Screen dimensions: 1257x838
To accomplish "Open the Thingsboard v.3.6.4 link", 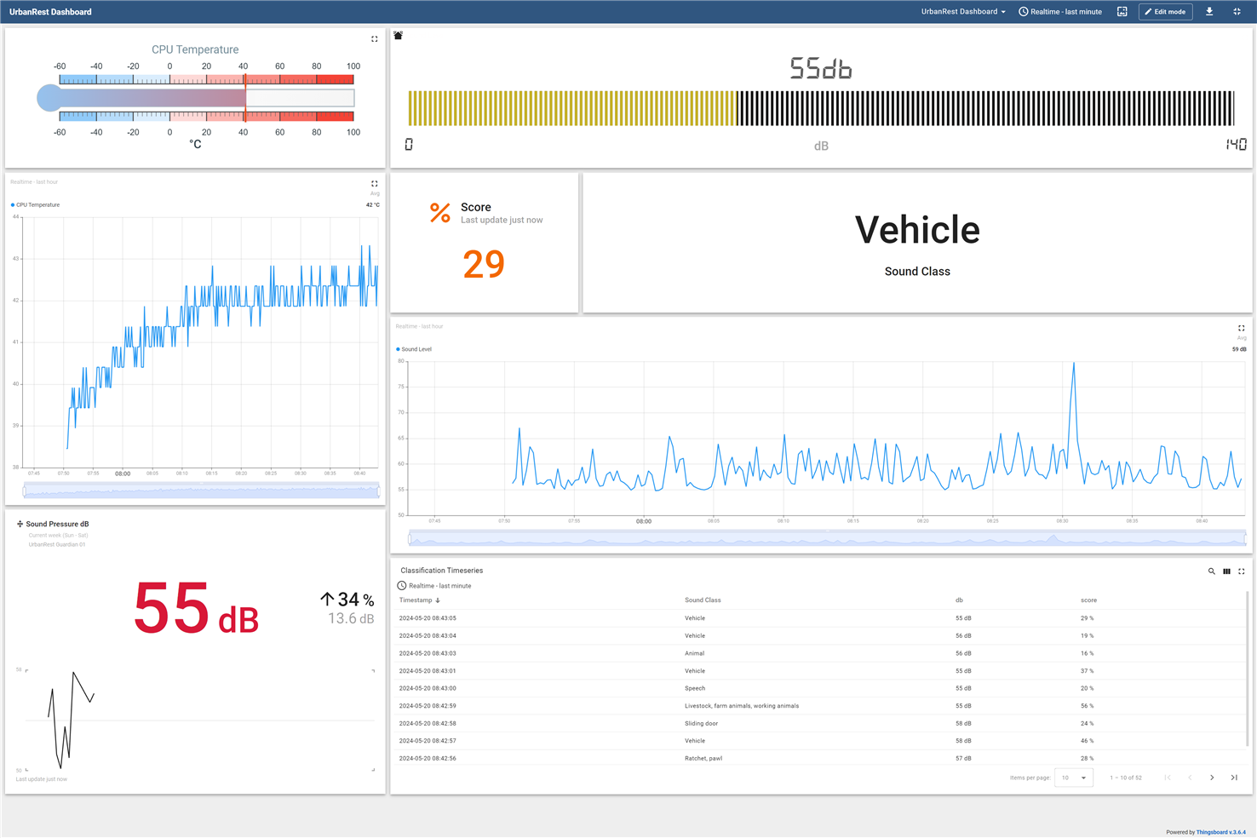I will tap(1220, 832).
